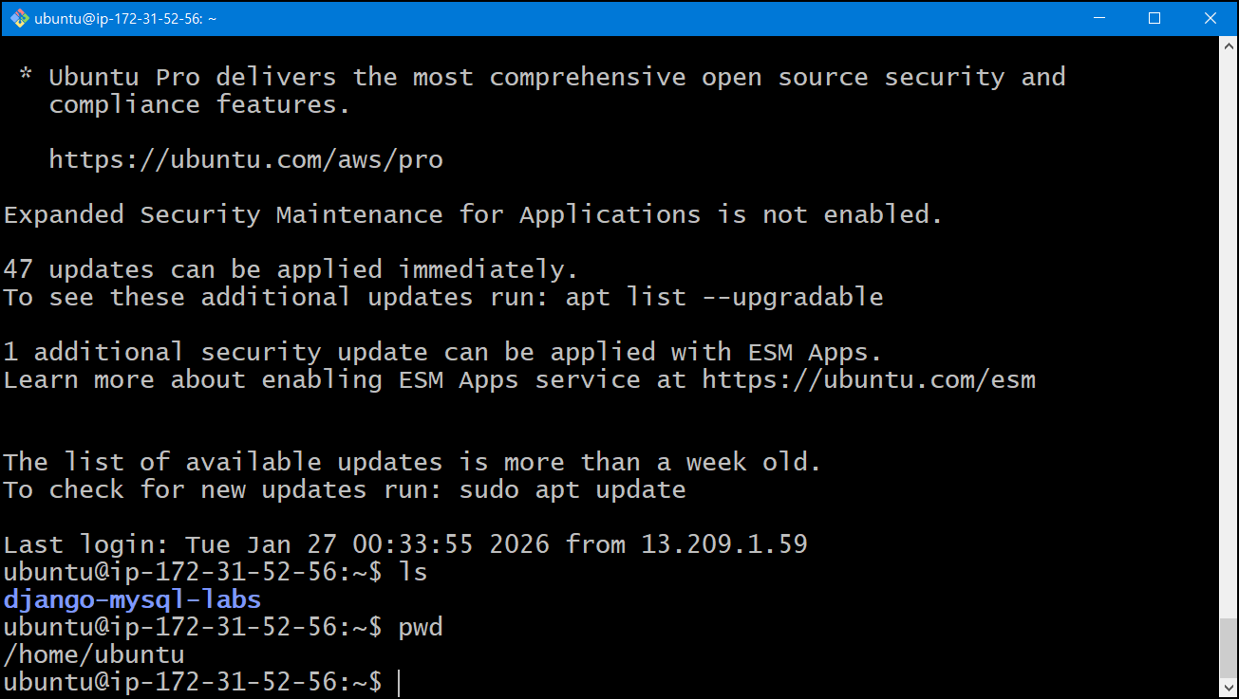Minimize the terminal window
This screenshot has width=1239, height=699.
click(x=1099, y=18)
